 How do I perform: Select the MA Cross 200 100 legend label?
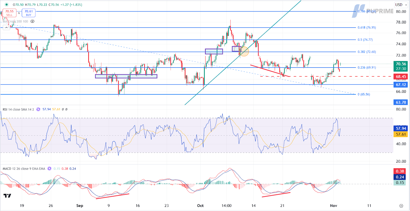pyautogui.click(x=15, y=21)
